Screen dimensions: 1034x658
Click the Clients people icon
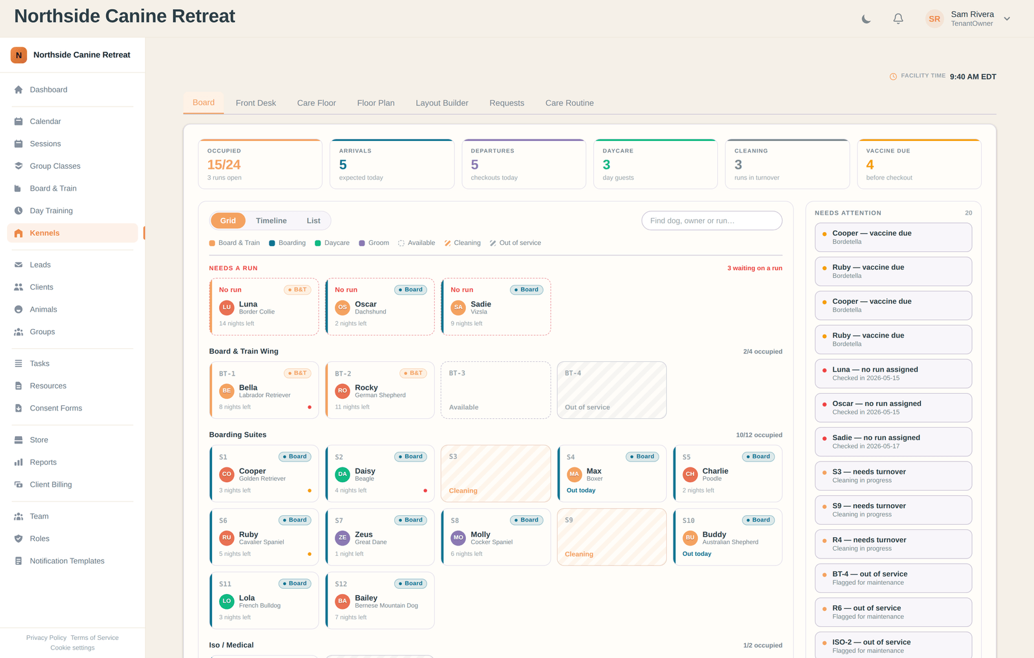tap(18, 287)
